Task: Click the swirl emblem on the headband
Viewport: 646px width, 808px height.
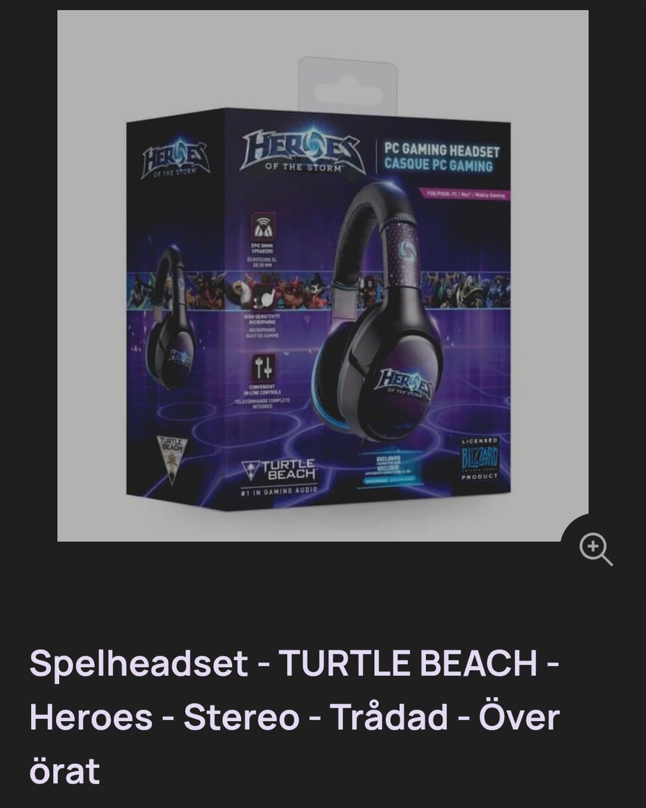Action: (x=404, y=249)
